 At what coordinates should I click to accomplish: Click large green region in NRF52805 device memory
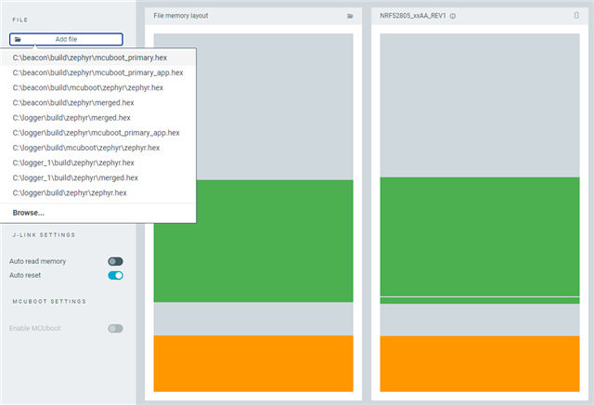480,237
